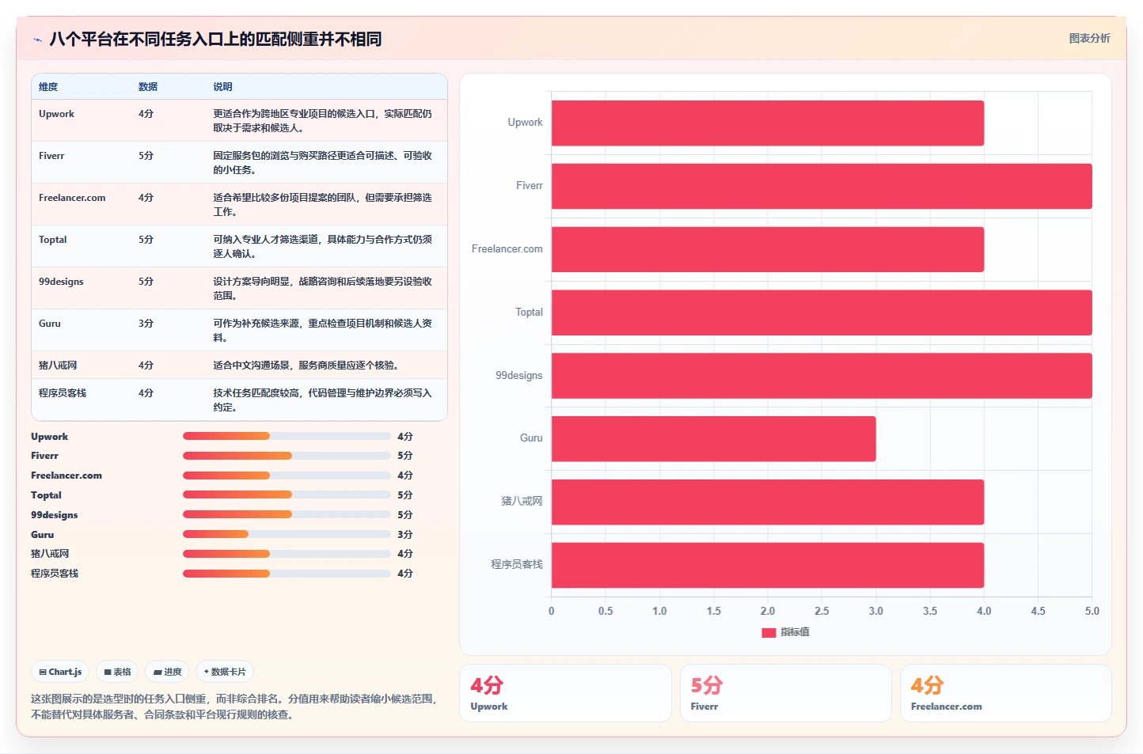
Task: Click the 2.5 tick on x-axis
Action: (x=822, y=612)
